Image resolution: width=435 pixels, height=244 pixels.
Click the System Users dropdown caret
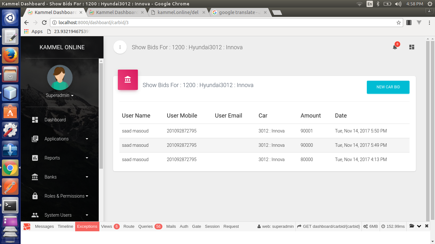(87, 215)
